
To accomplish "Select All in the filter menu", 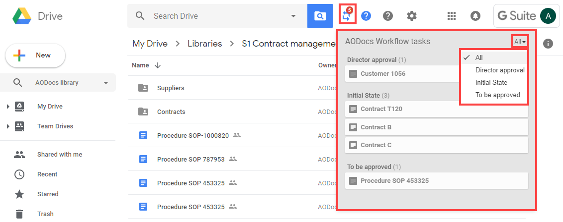I will [493, 57].
